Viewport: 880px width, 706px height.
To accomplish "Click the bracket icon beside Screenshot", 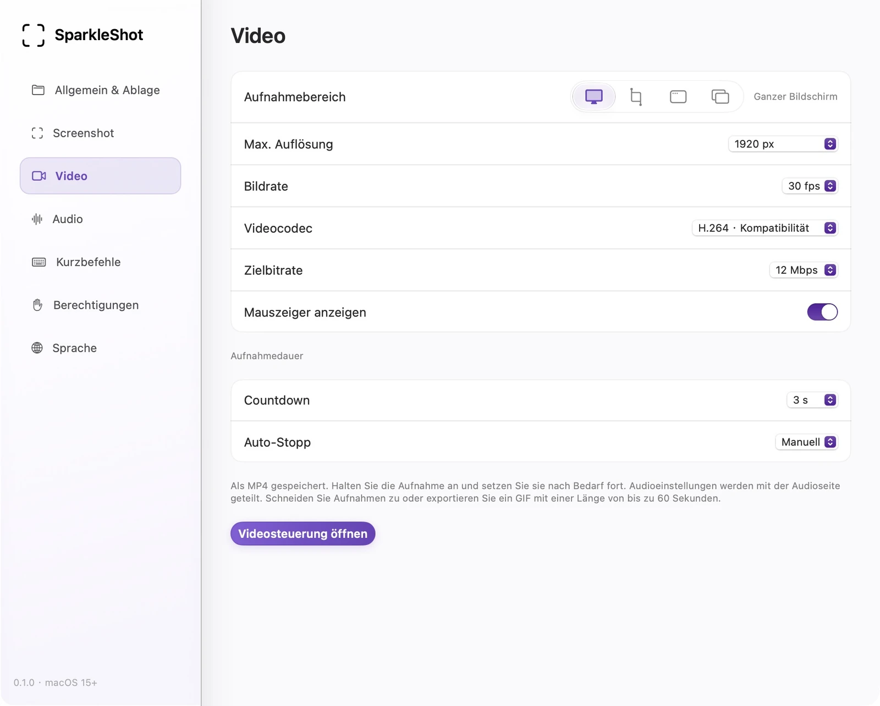I will [37, 133].
